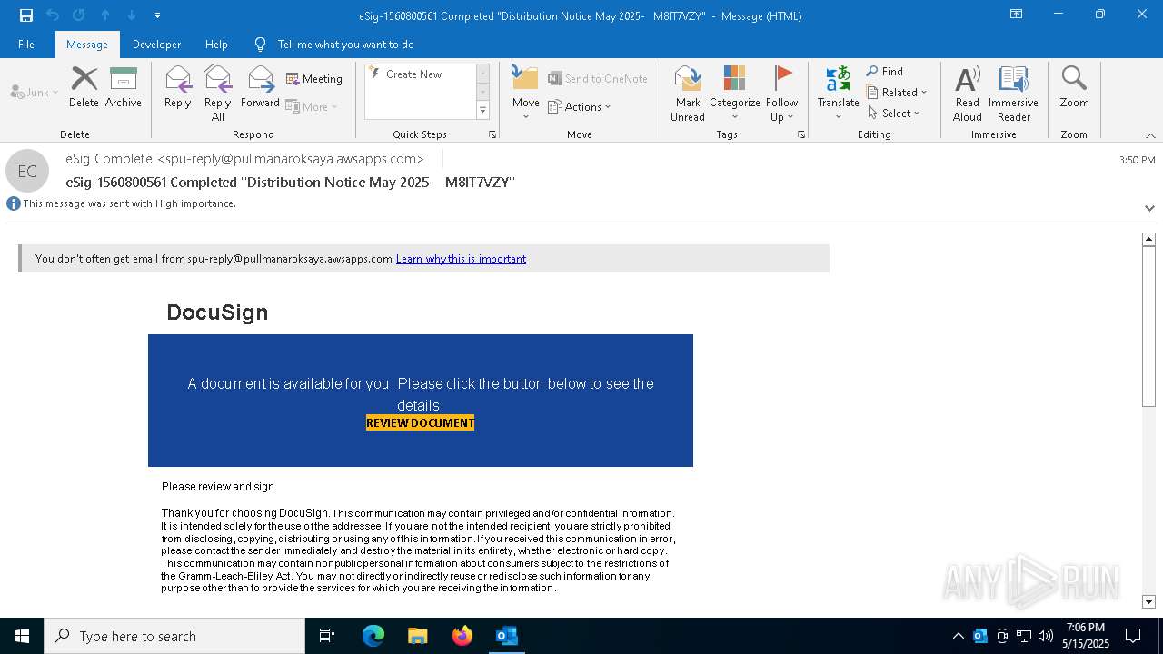Click the REVIEW DOCUMENT button
This screenshot has width=1163, height=654.
pos(420,422)
